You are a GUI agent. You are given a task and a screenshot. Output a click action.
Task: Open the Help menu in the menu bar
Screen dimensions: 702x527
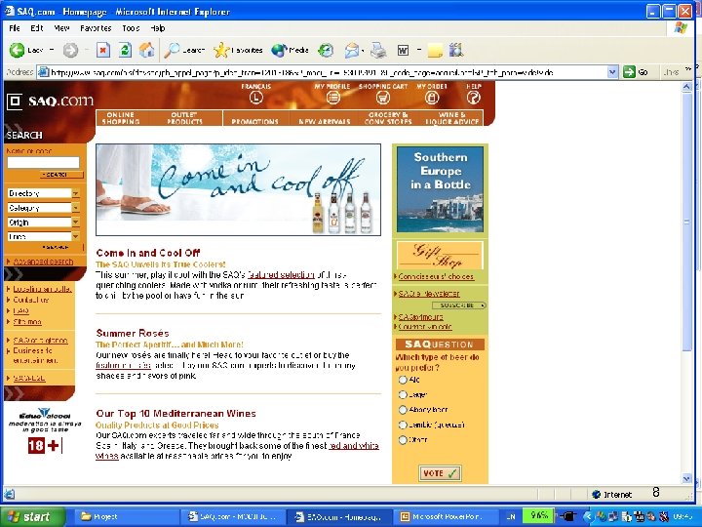[x=158, y=28]
